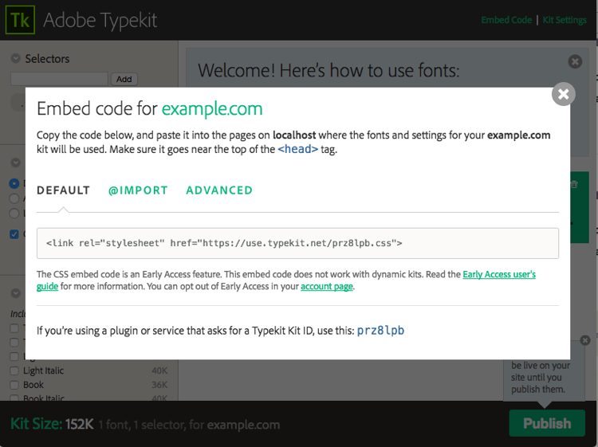Toggle the checked blue checkbox in left sidebar
598x447 pixels.
coord(14,234)
